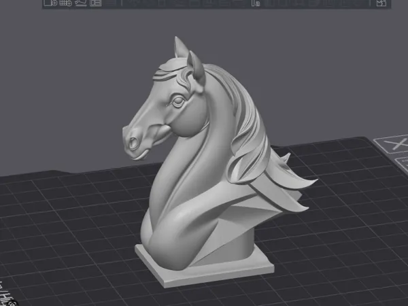Open the Assembly view icon at toolbar end
408x306 pixels.
coord(381,3)
